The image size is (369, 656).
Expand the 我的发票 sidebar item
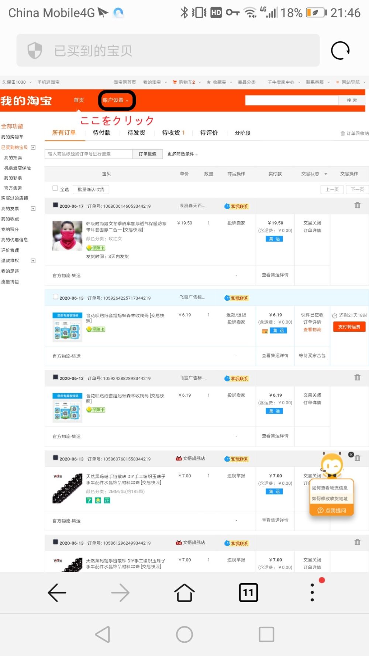33,208
